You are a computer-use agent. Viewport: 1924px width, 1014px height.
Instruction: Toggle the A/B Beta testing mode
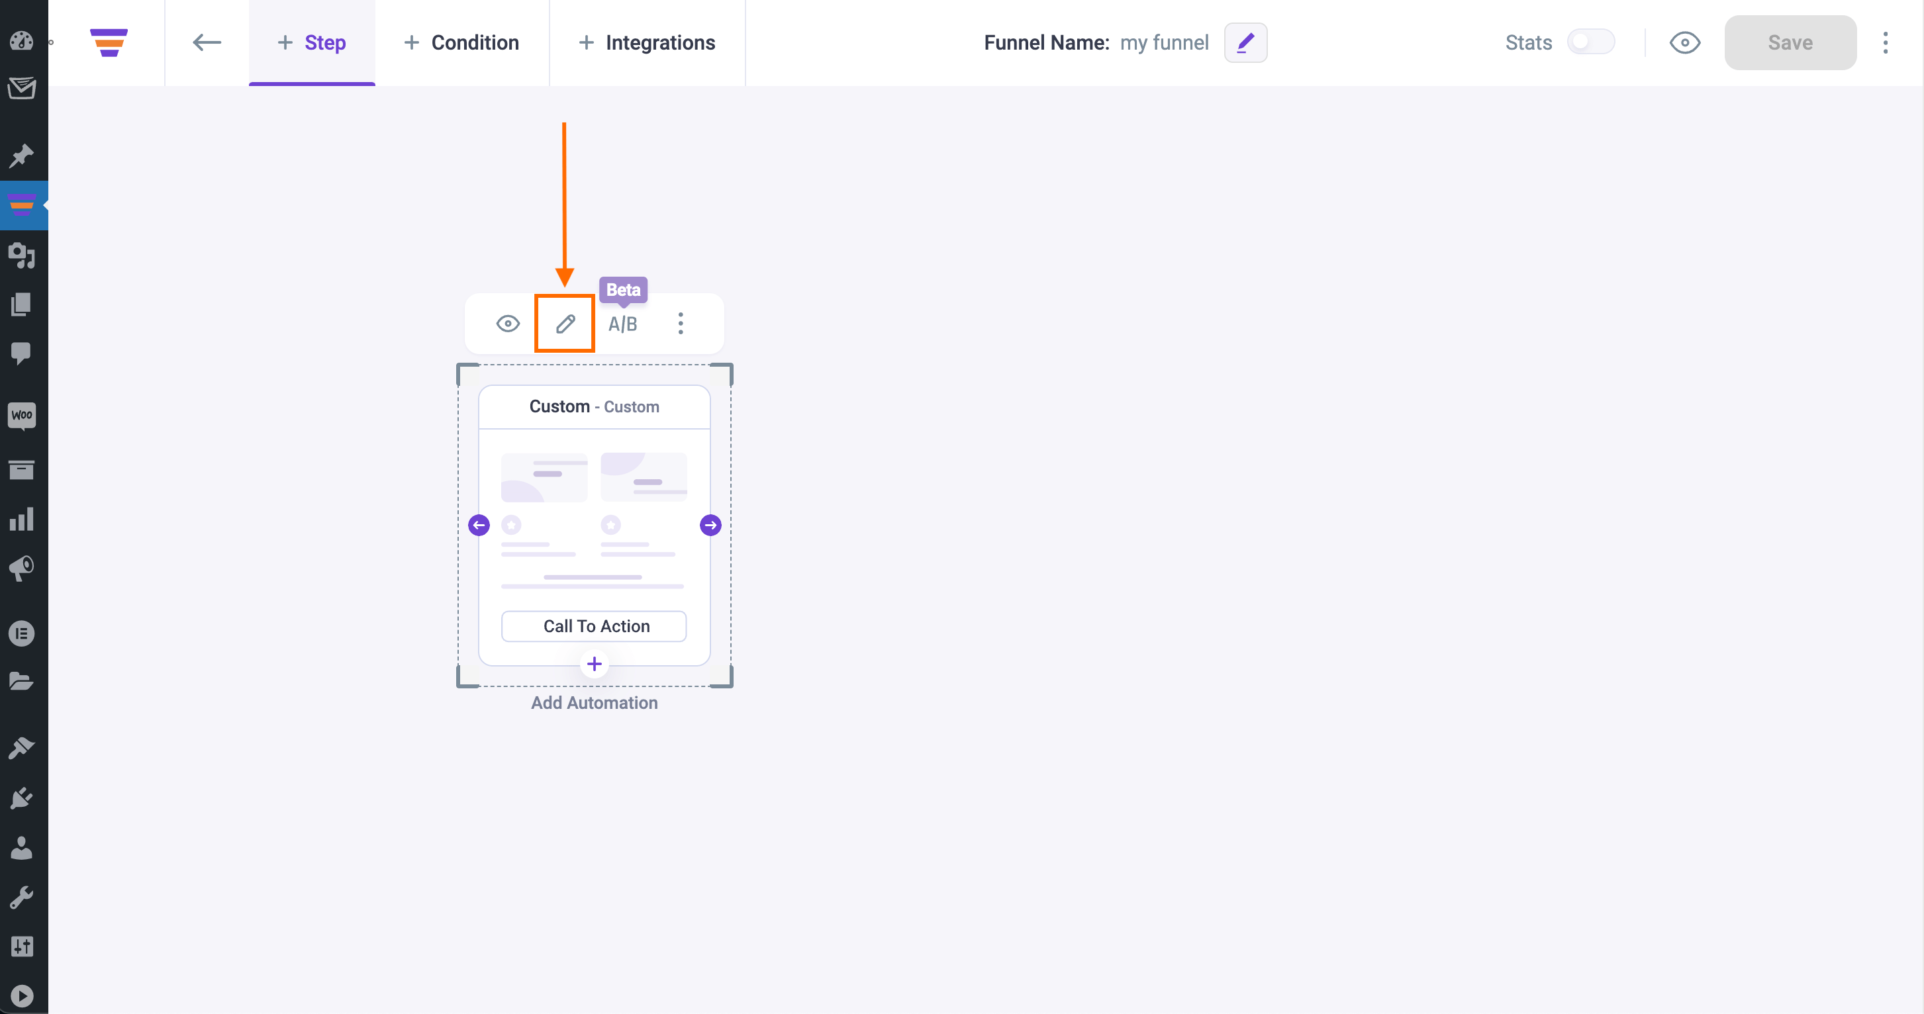(x=622, y=323)
